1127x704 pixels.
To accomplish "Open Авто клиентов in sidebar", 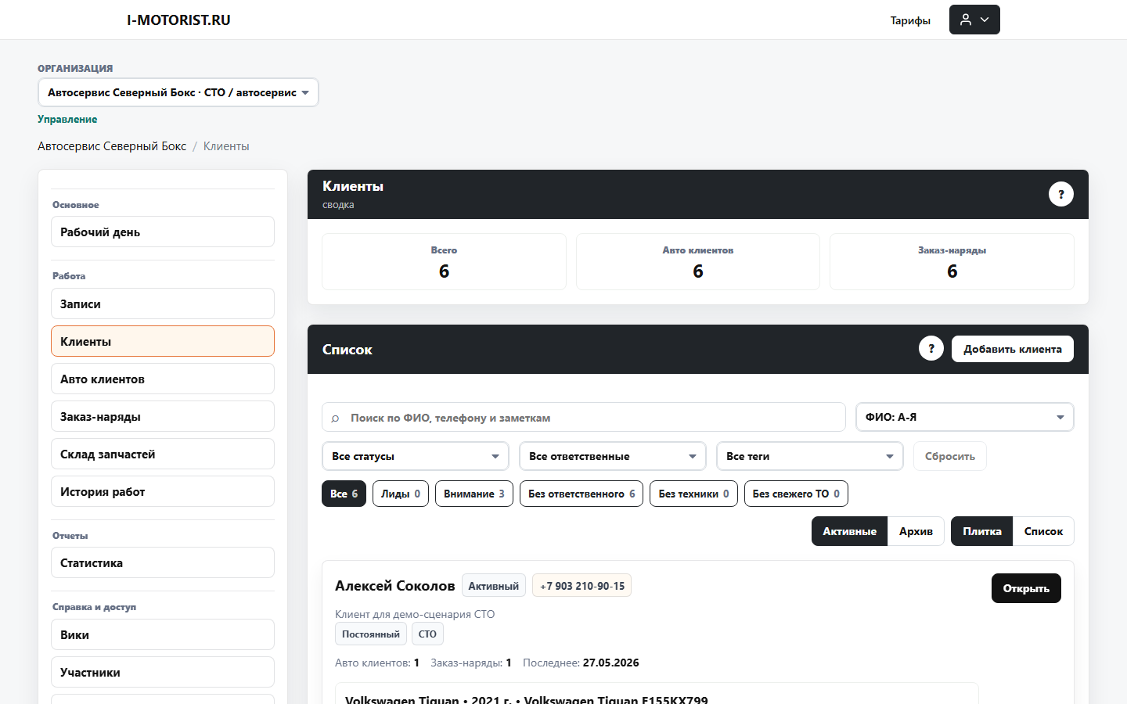I will 163,379.
